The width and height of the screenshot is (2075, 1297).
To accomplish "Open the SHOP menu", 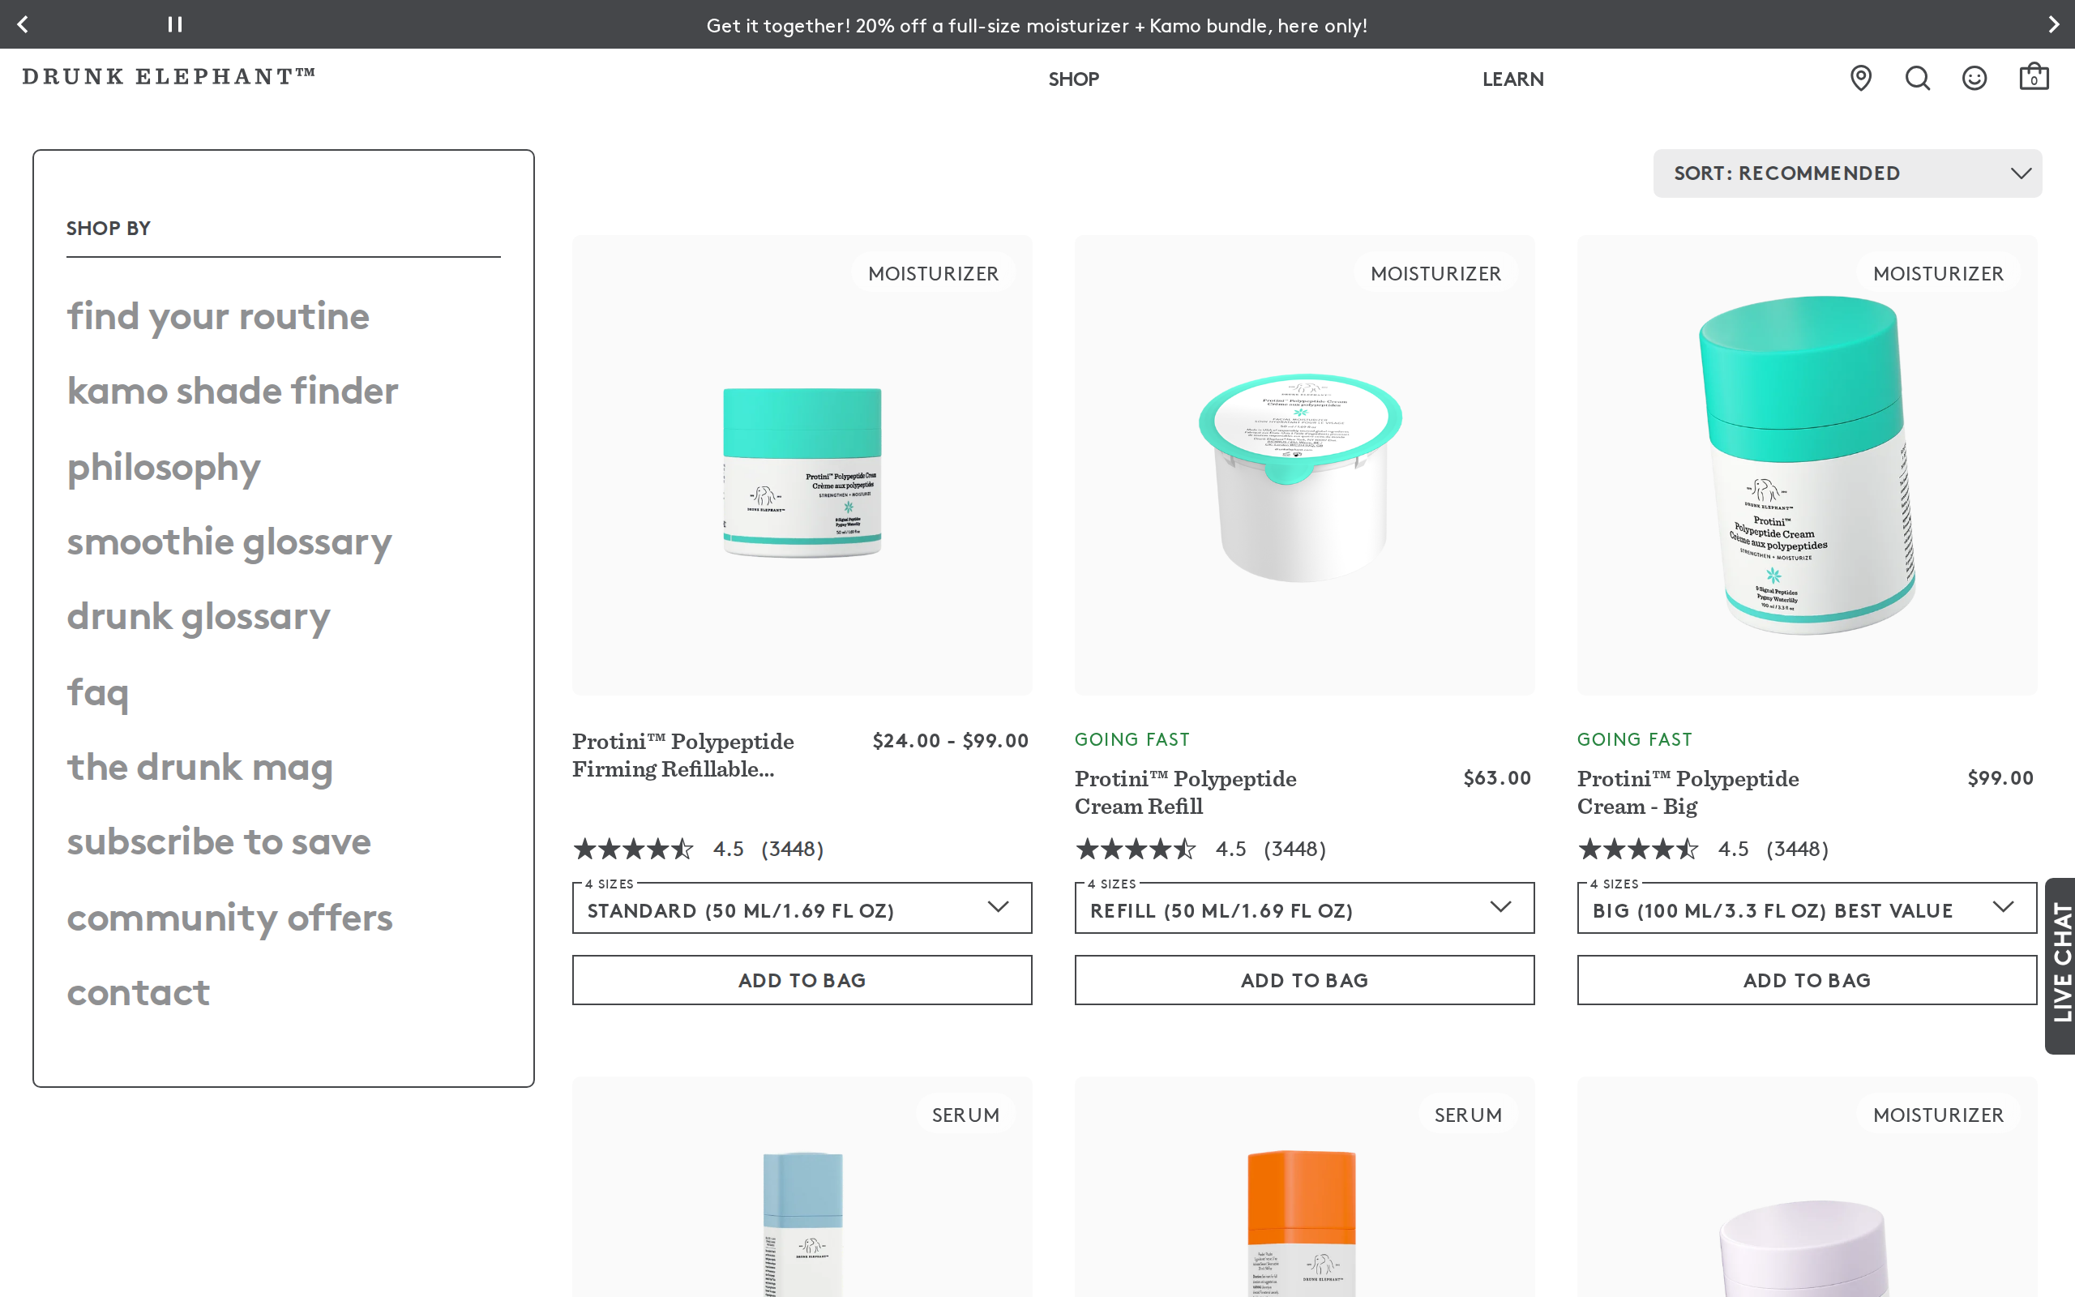I will coord(1073,79).
